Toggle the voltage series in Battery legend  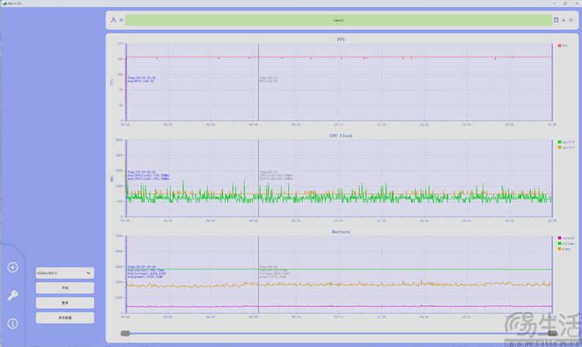pos(565,243)
